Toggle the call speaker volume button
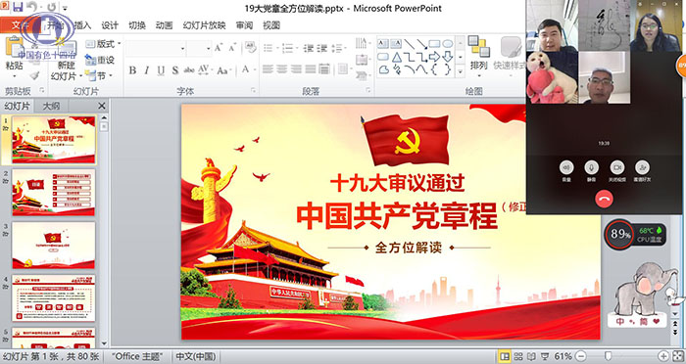686x364 pixels. pos(566,167)
